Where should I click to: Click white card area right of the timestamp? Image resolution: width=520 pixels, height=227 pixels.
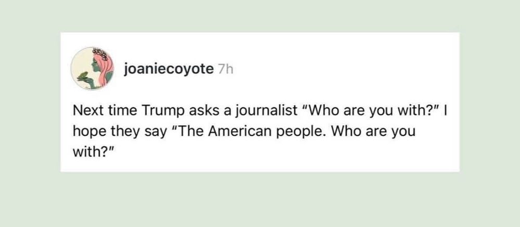[345, 69]
